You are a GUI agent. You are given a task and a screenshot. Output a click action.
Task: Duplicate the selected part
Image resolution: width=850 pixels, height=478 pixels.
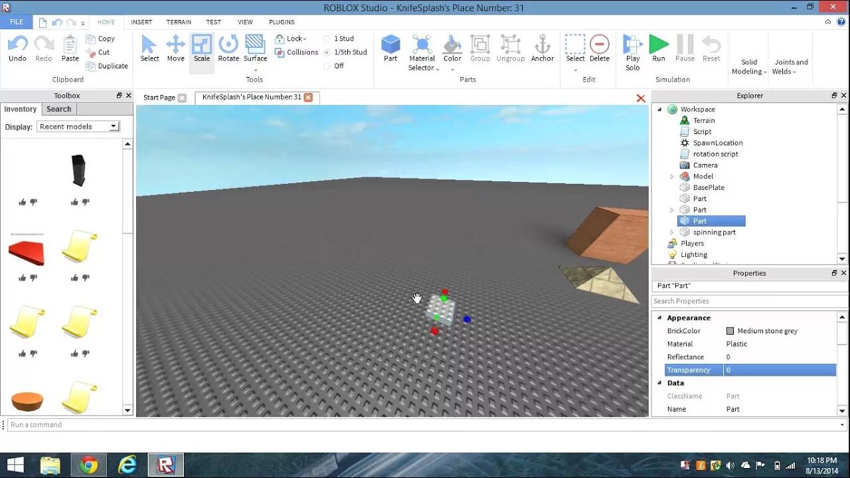tap(107, 66)
